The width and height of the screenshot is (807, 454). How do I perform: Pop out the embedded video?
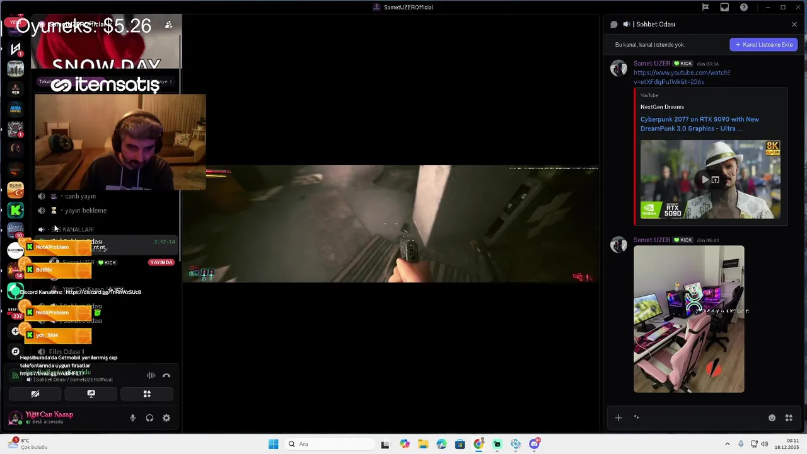[x=716, y=180]
